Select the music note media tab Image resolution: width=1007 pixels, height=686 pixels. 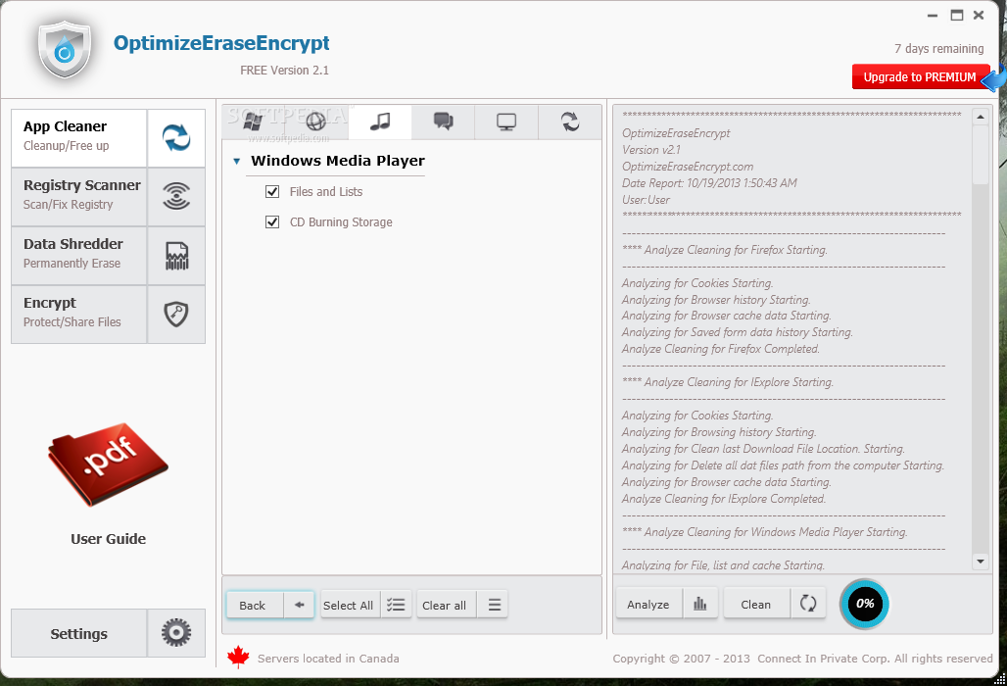pos(379,122)
